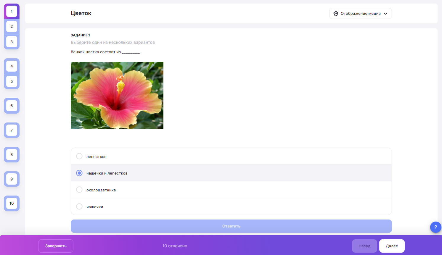Select the лепестков answer option
Image resolution: width=442 pixels, height=255 pixels.
(x=231, y=156)
